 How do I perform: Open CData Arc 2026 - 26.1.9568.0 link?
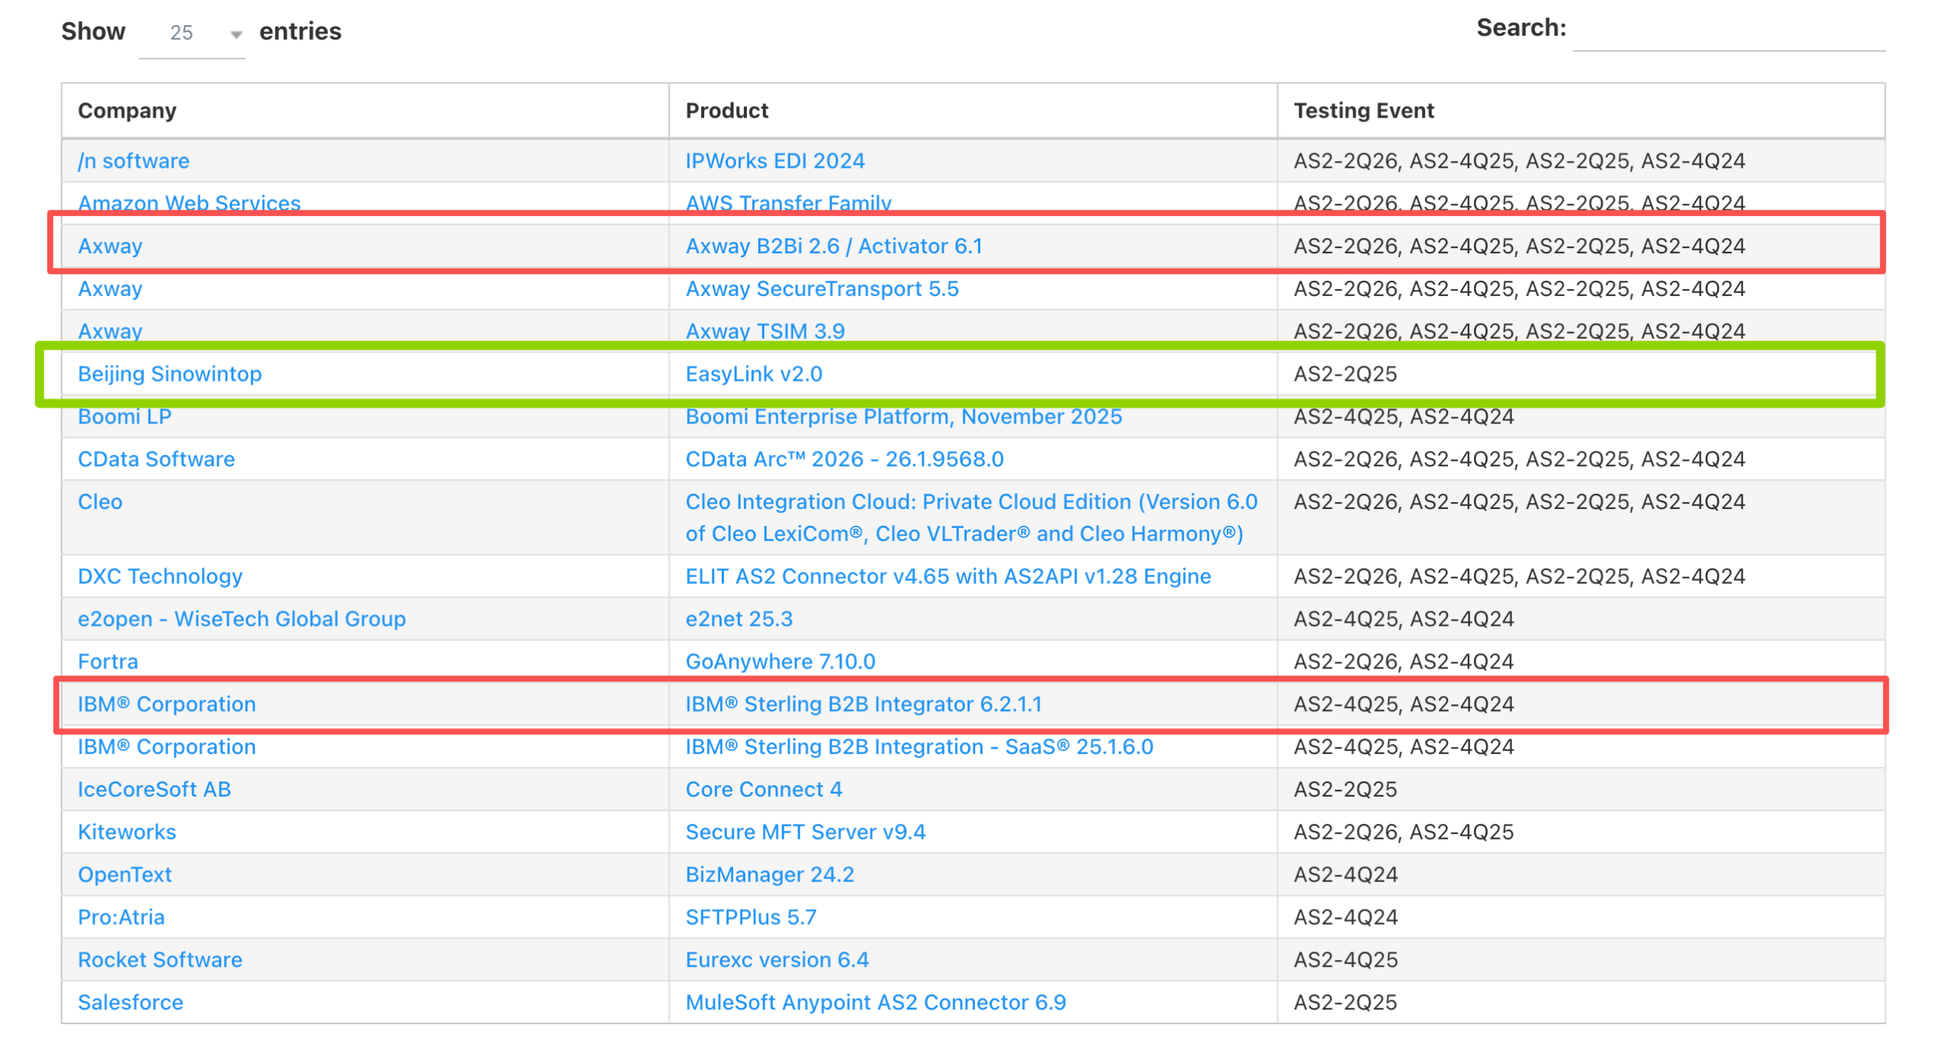[845, 459]
